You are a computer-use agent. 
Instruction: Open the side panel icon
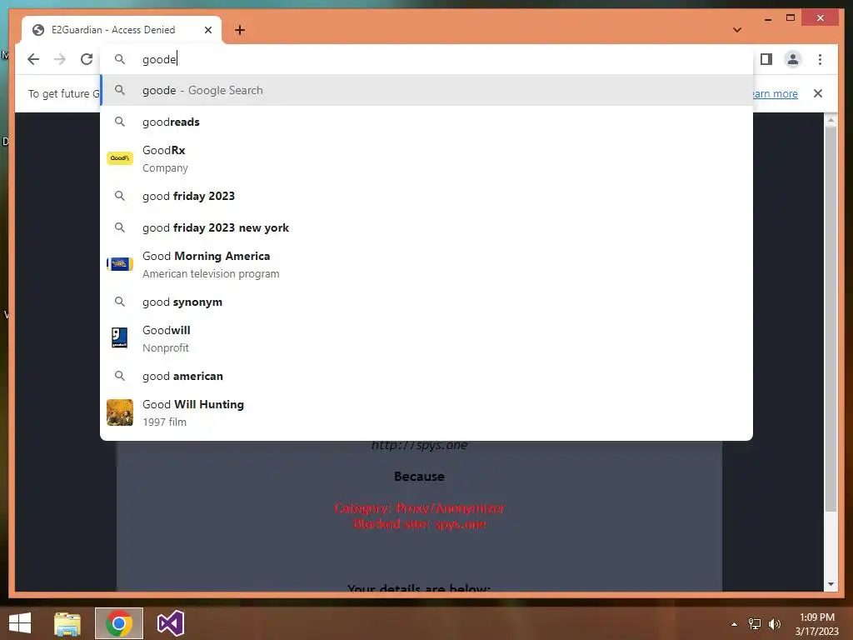click(766, 59)
